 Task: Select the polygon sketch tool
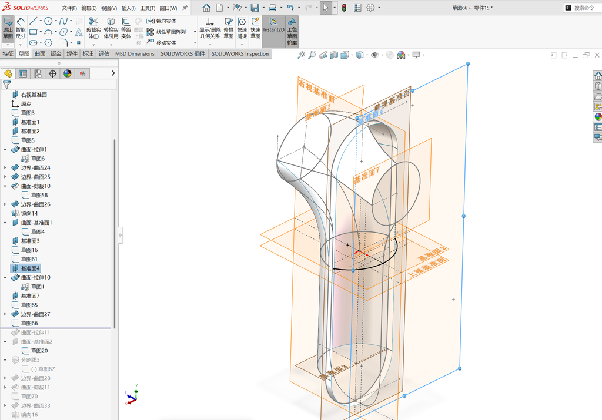click(48, 42)
